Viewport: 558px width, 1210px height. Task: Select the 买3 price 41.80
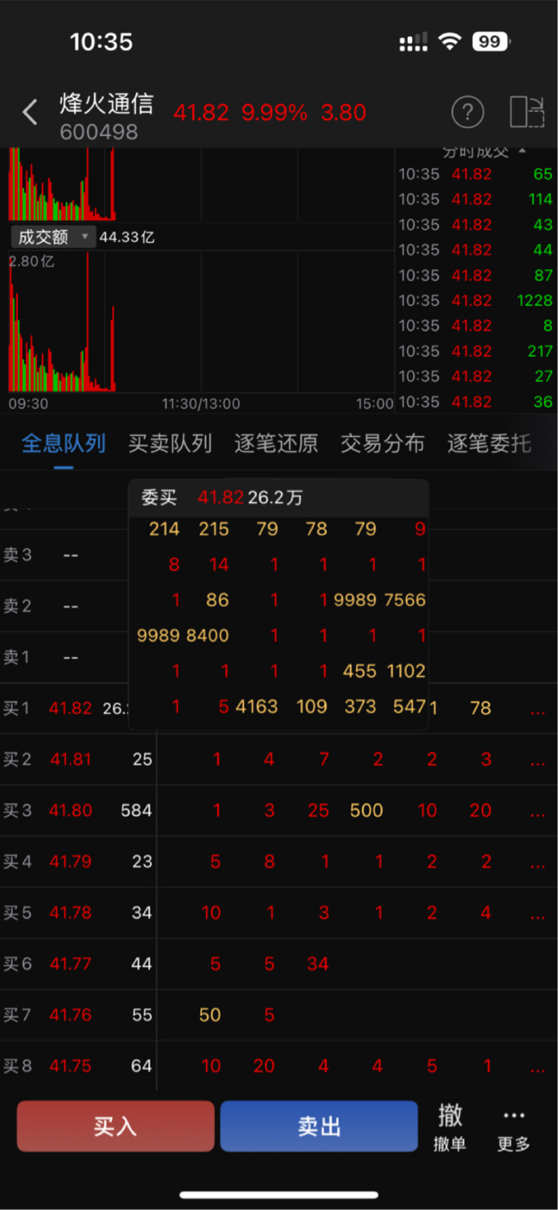70,810
